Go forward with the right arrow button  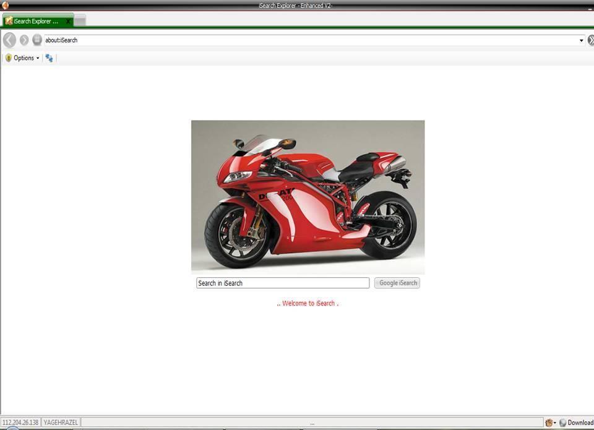click(x=24, y=40)
